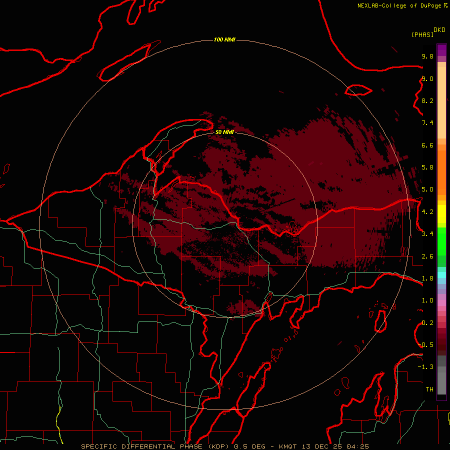Click the [PHAS] label above the legend
This screenshot has height=450, width=450.
422,34
